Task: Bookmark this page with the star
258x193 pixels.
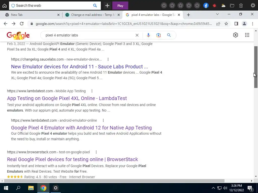Action: click(x=226, y=24)
